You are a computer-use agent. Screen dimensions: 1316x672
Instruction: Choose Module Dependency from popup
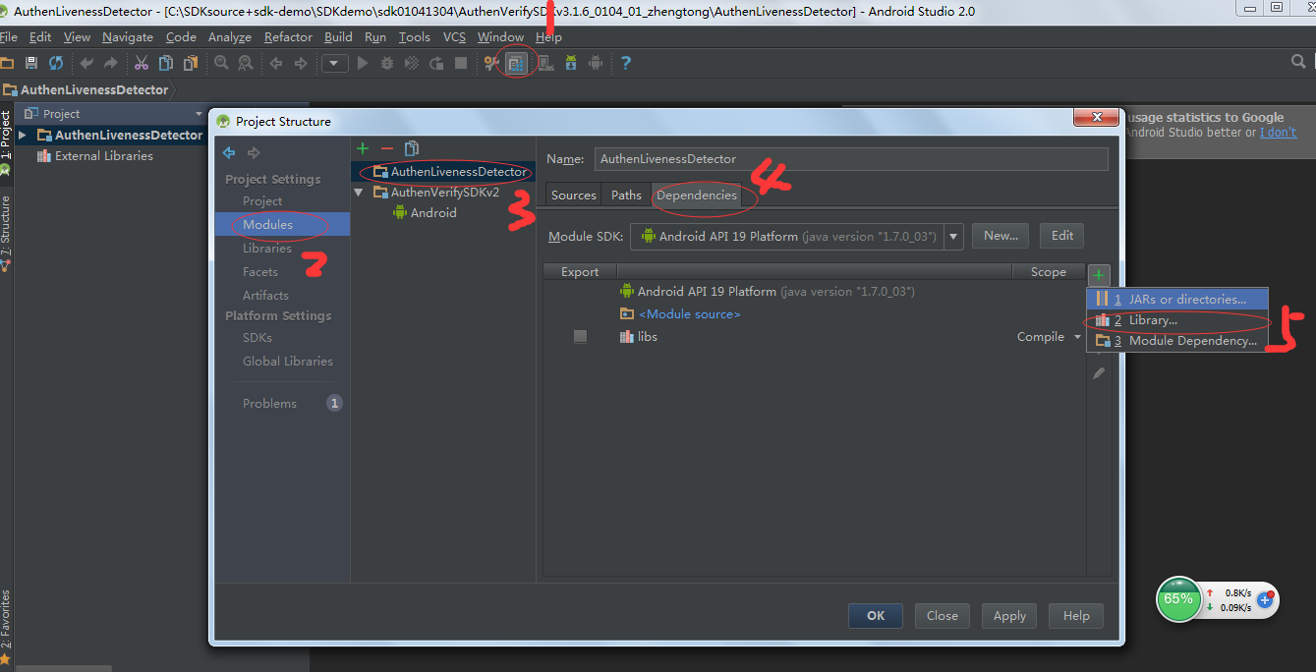1177,341
